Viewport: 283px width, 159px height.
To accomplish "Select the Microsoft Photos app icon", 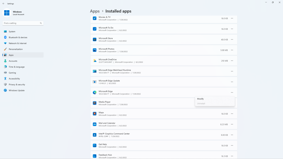I will 94,50.
